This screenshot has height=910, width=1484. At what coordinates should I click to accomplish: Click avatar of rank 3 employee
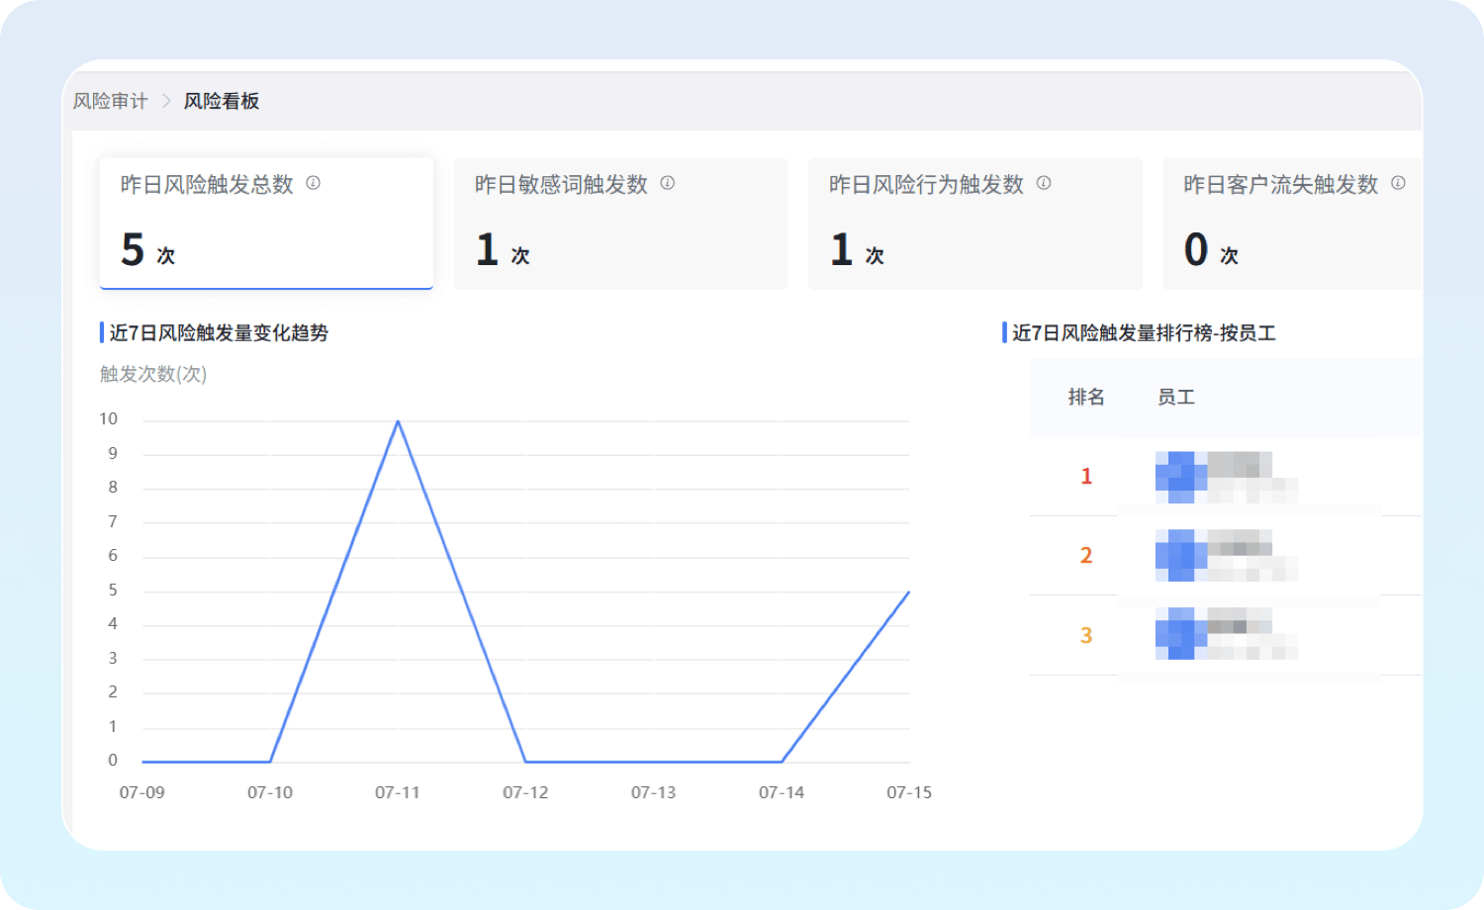[1180, 634]
